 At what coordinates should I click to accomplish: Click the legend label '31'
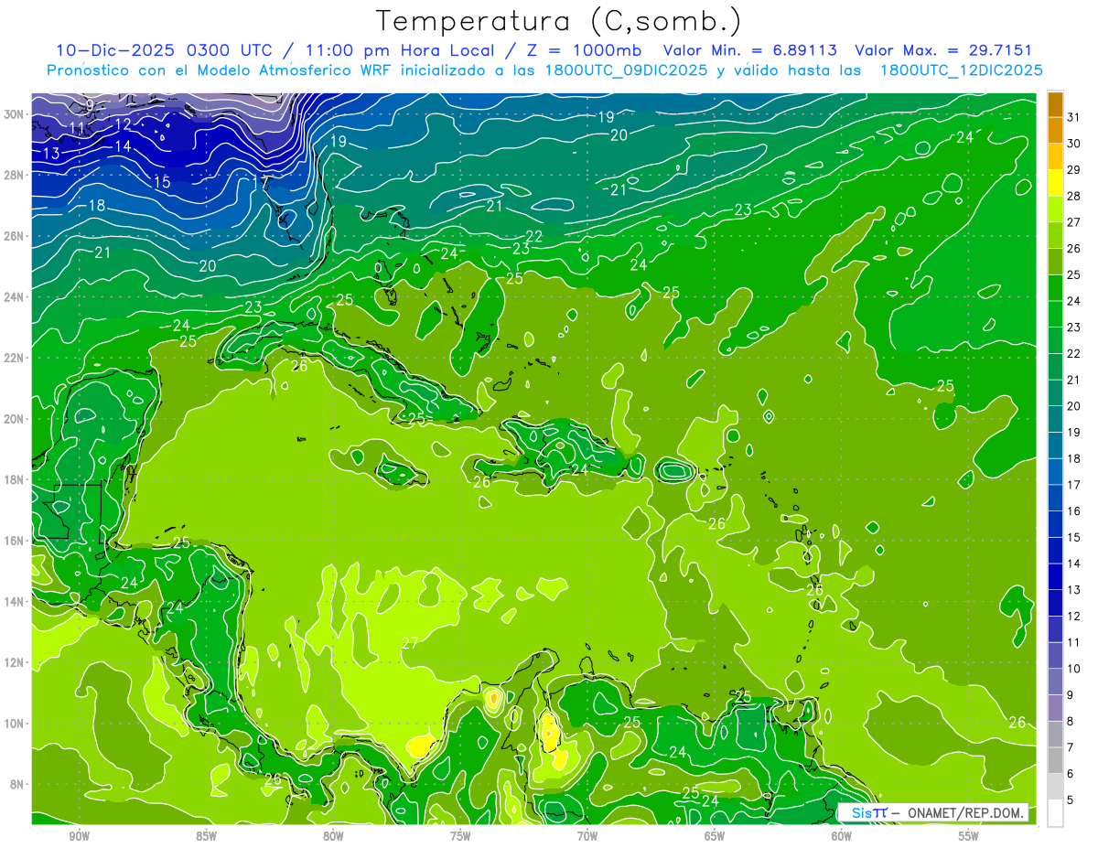1073,117
